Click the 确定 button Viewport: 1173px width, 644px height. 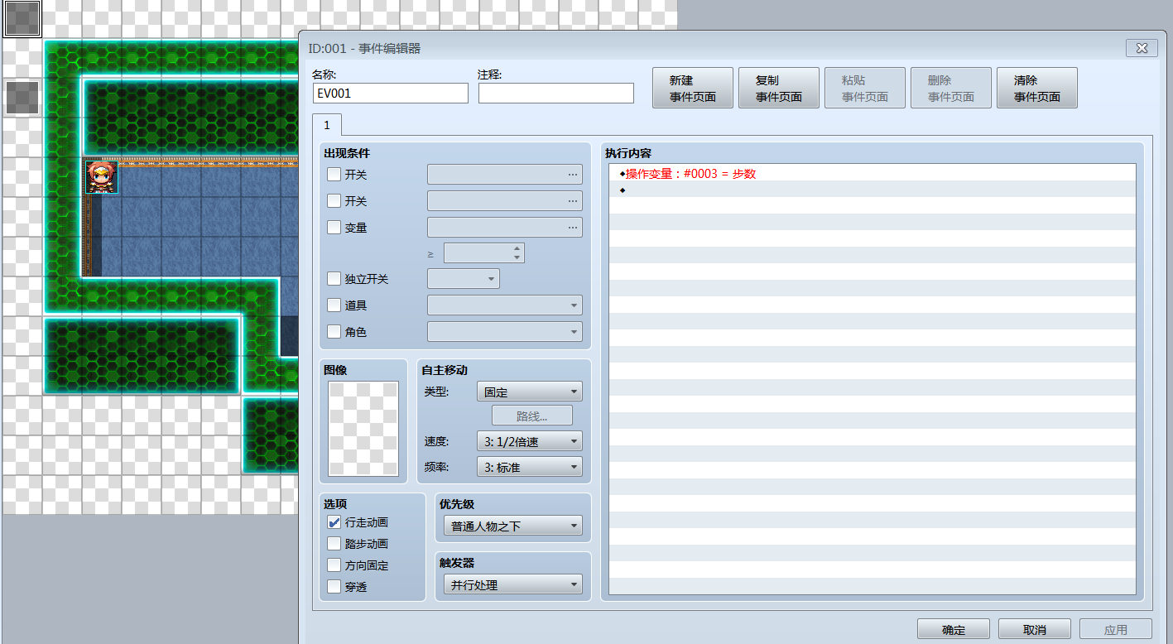click(x=954, y=630)
